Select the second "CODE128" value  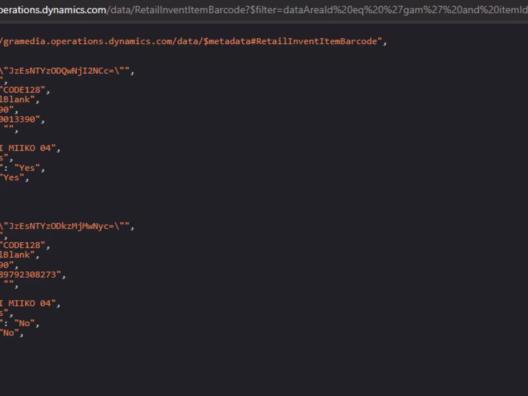(x=22, y=246)
